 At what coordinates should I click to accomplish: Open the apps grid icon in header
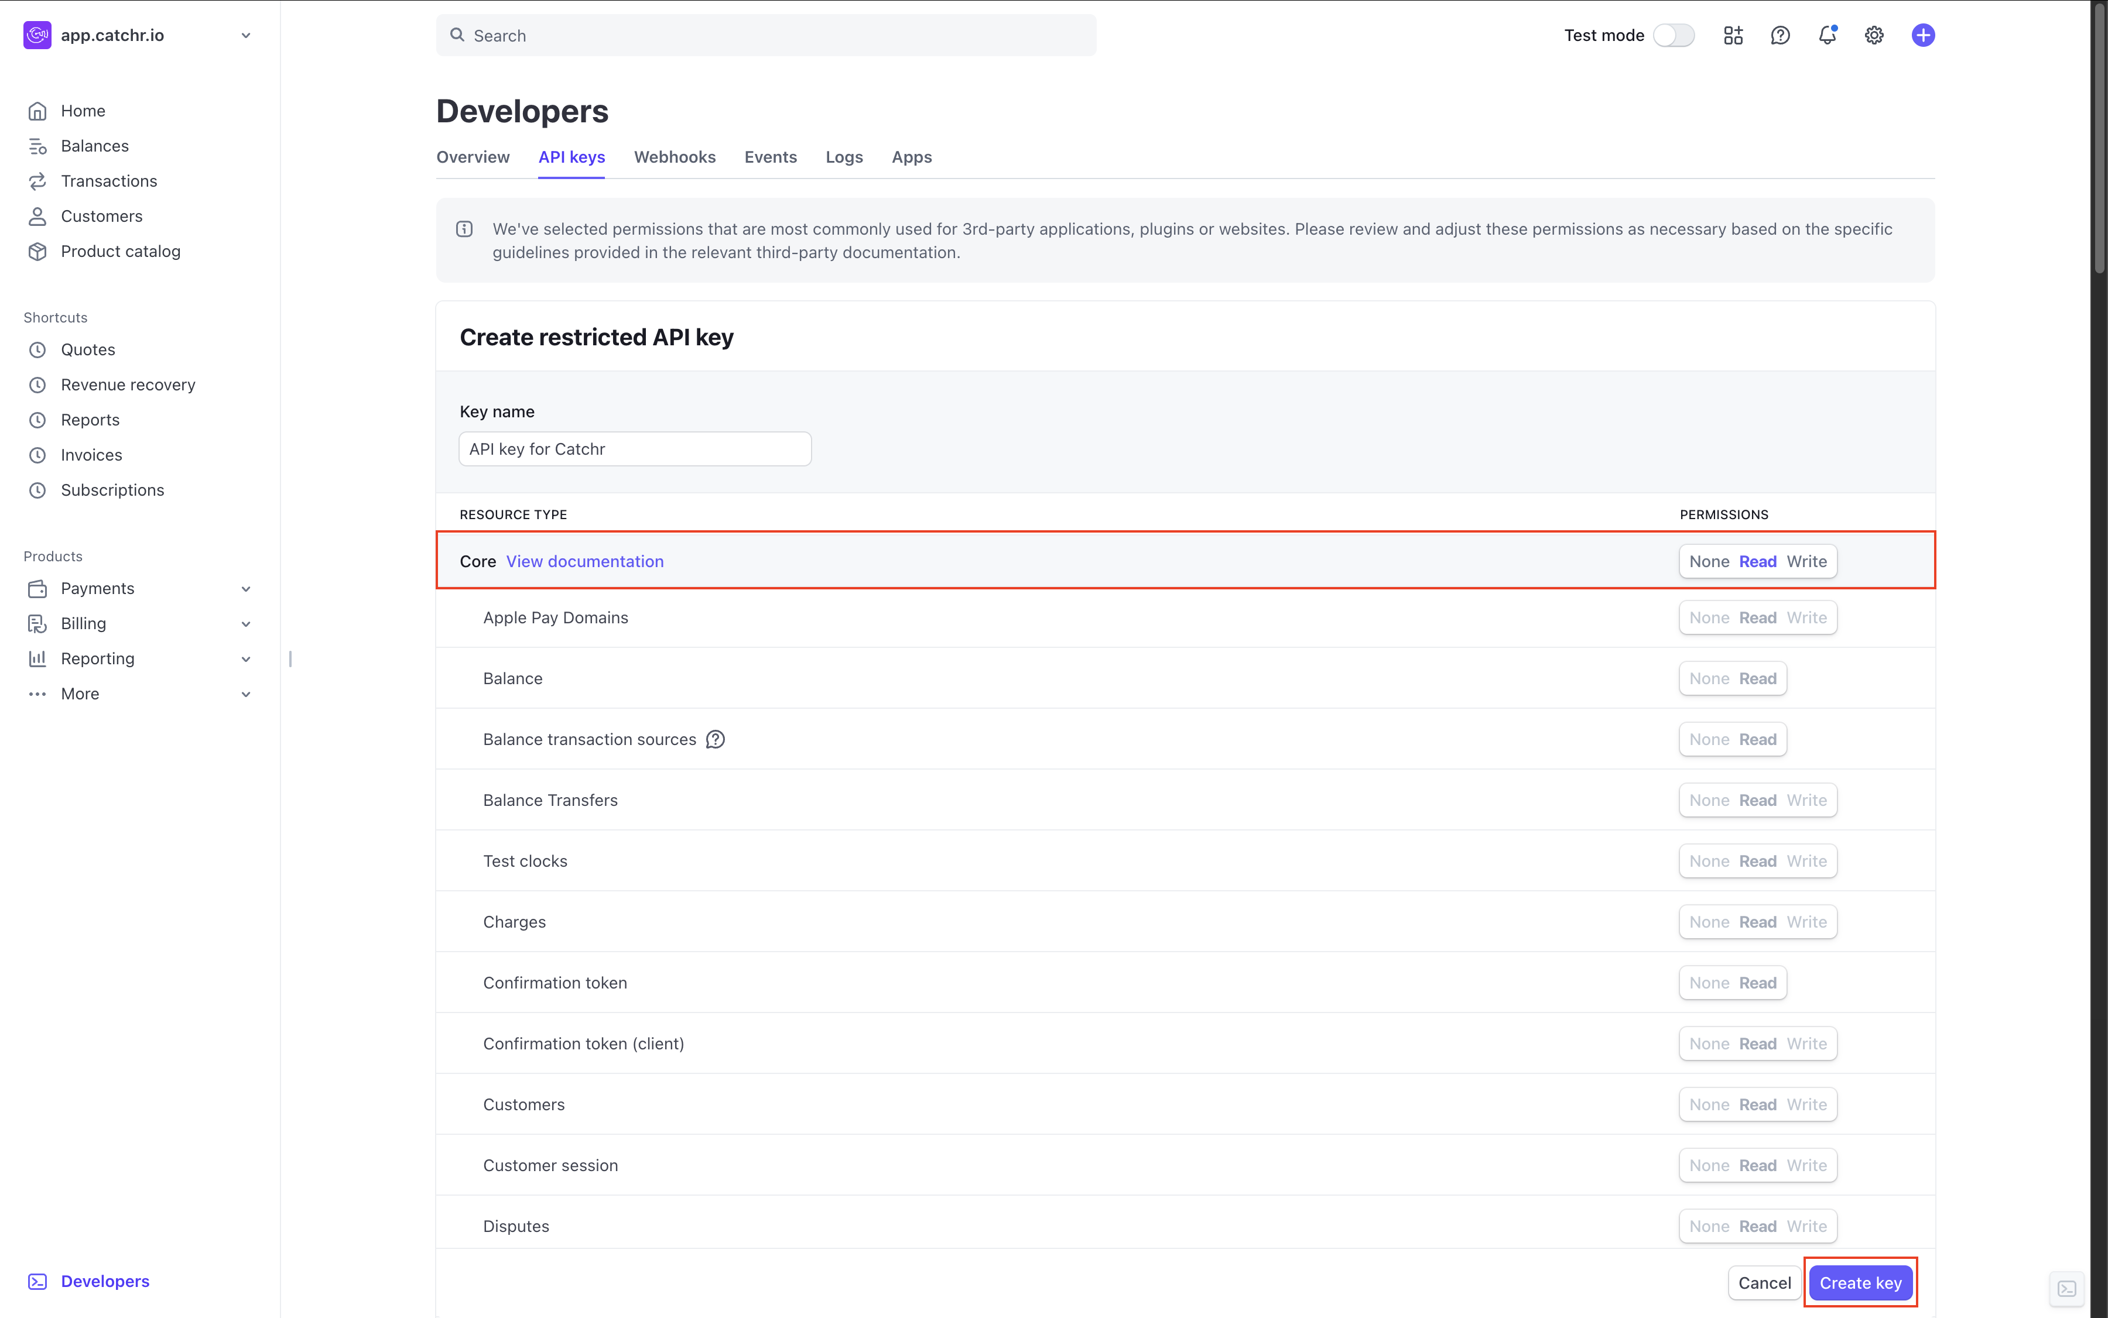[x=1733, y=35]
